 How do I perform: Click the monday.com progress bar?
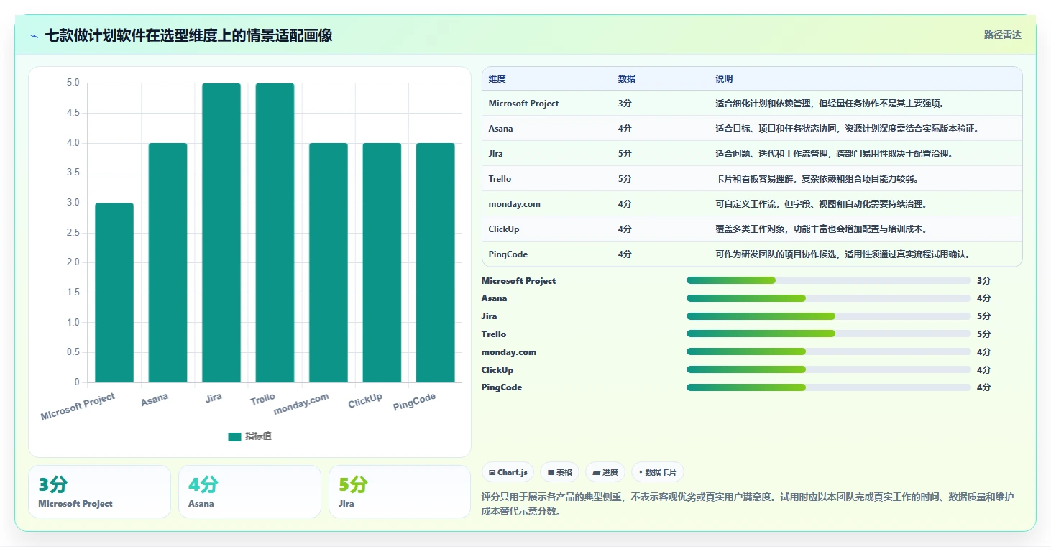829,351
